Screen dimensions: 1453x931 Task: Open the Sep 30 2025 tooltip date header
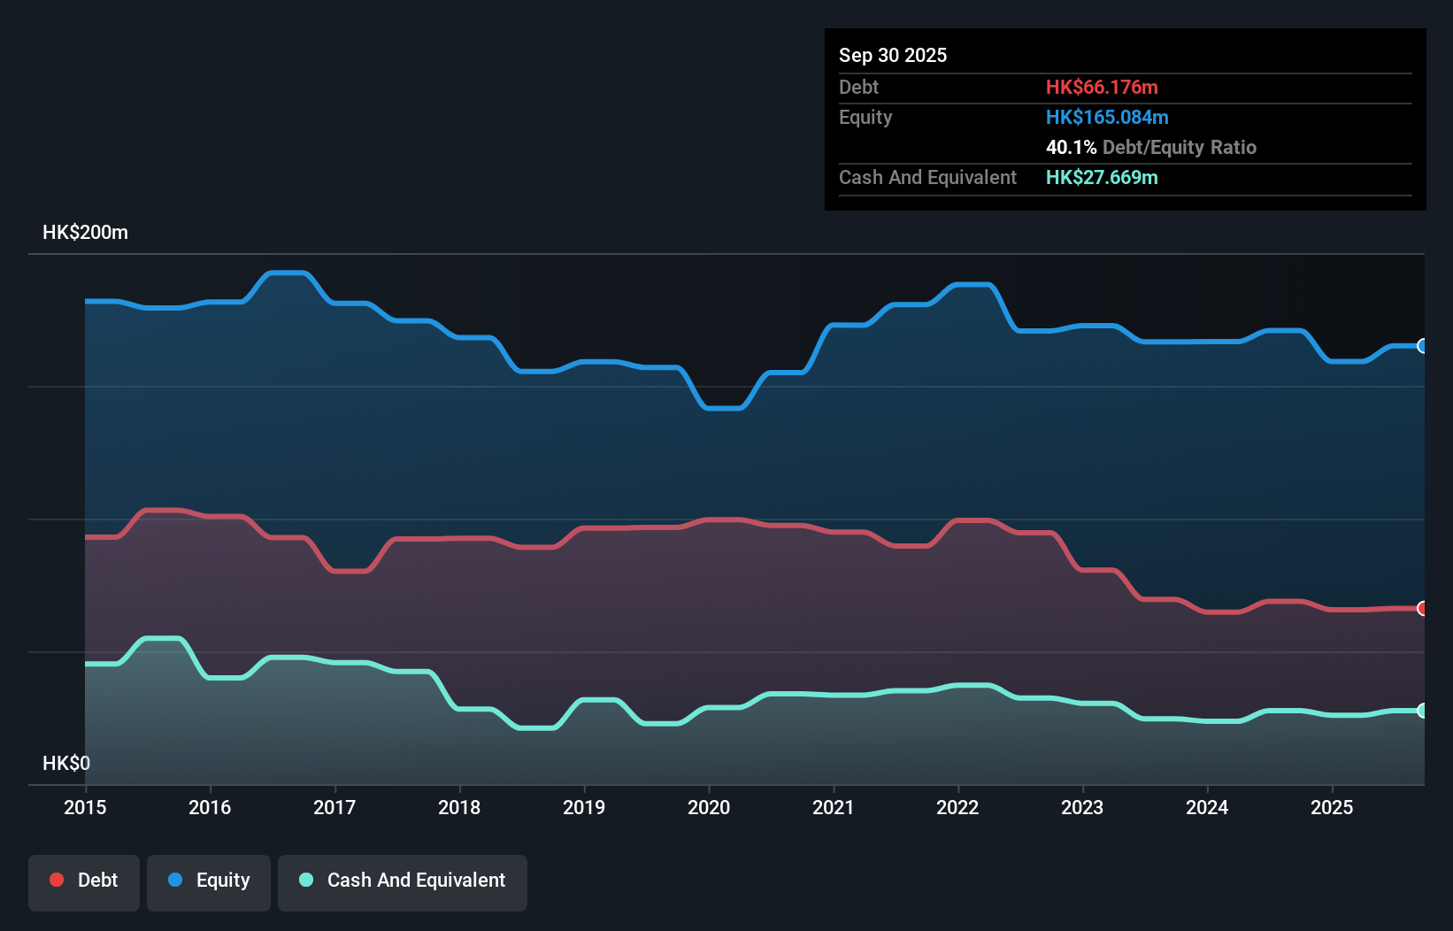(893, 55)
